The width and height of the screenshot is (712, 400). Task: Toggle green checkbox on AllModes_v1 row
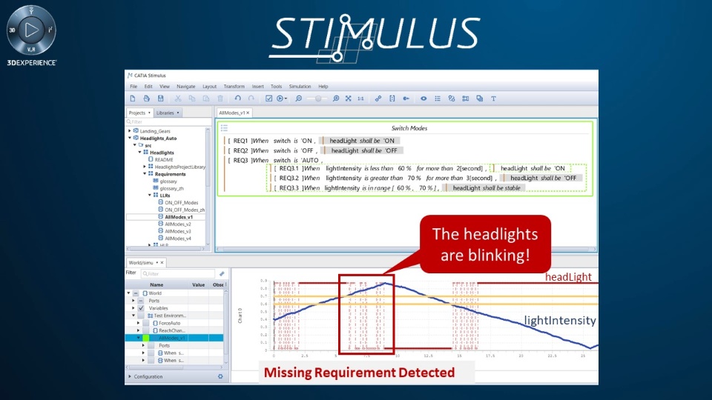(146, 338)
